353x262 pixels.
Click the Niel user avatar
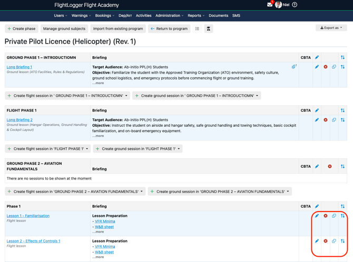click(x=278, y=5)
